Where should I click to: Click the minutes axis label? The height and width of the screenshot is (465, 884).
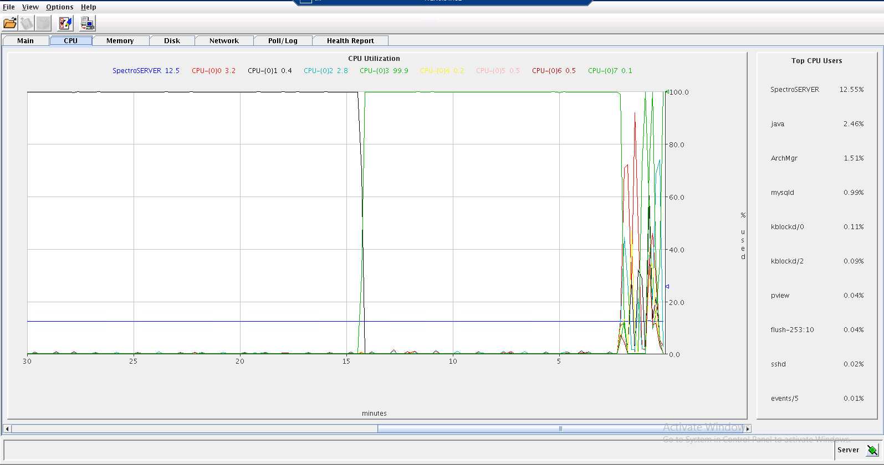coord(374,414)
